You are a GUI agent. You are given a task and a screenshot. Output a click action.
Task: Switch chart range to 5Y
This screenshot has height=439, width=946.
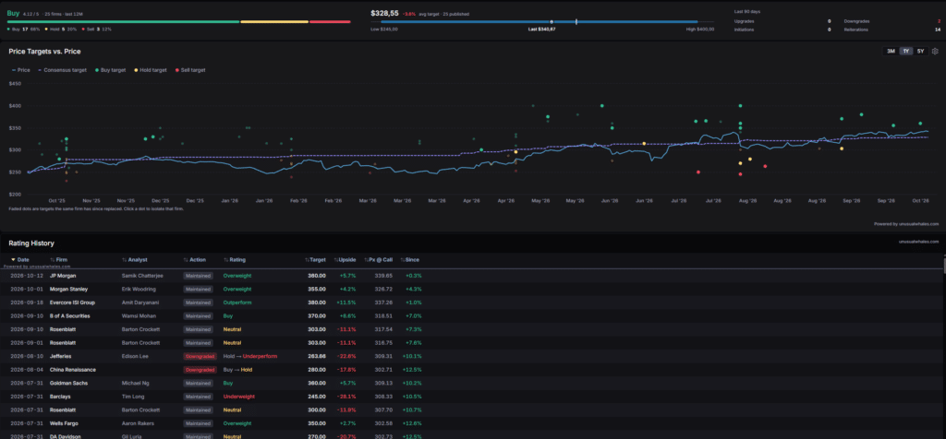(920, 52)
